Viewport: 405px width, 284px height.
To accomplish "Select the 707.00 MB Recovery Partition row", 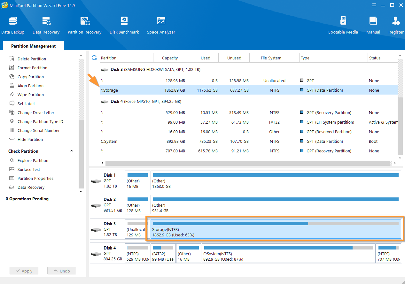I will pyautogui.click(x=249, y=151).
